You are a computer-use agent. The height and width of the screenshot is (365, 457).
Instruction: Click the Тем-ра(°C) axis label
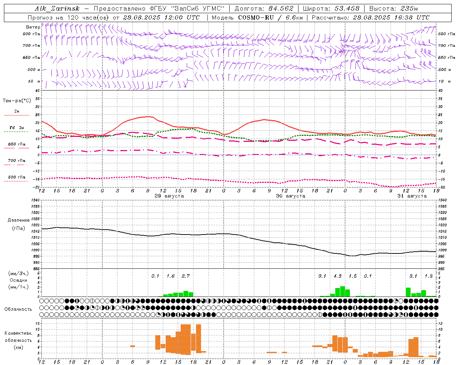coord(17,101)
